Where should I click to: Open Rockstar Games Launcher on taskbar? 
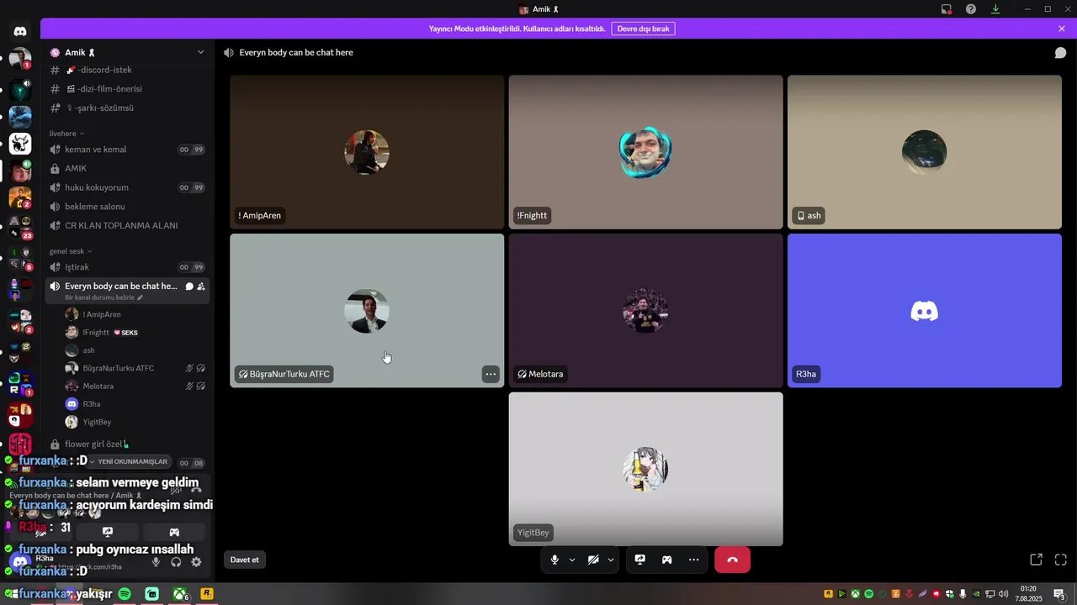point(206,594)
